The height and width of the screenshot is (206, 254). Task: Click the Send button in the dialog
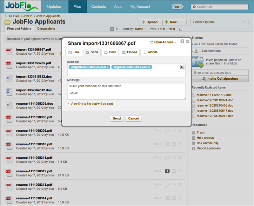[117, 118]
